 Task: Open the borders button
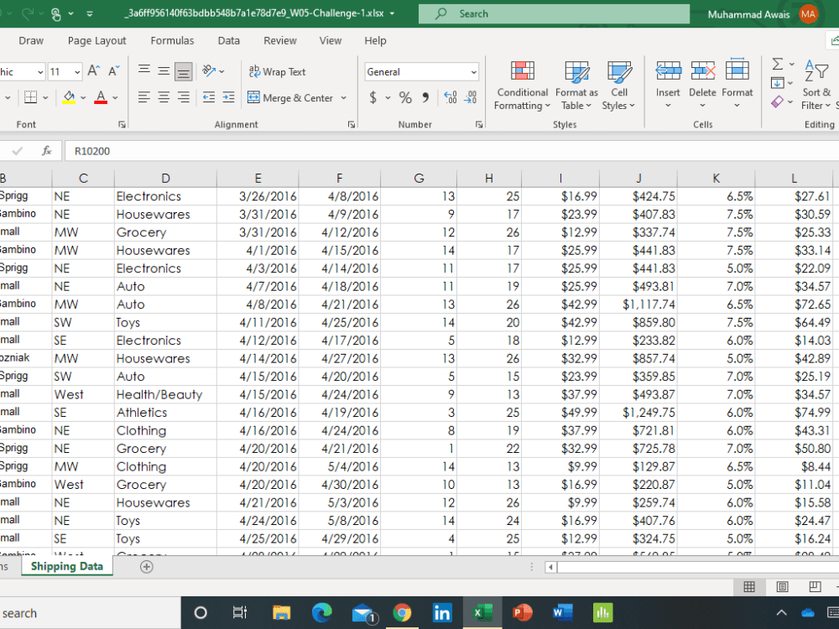[x=30, y=97]
